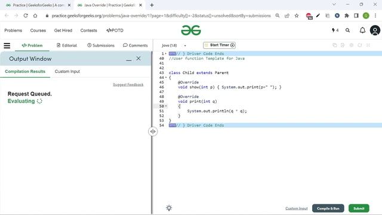The image size is (382, 215).
Task: Open the browser side panel icon
Action: click(x=356, y=16)
